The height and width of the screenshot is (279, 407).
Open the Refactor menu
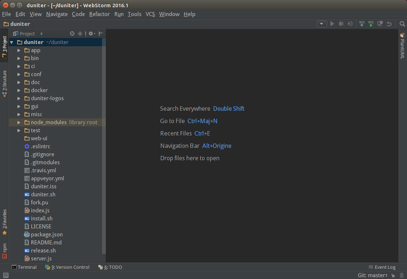pos(100,14)
